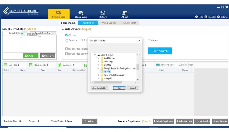229x132 pixels.
Task: Open the History tab
Action: click(x=103, y=14)
